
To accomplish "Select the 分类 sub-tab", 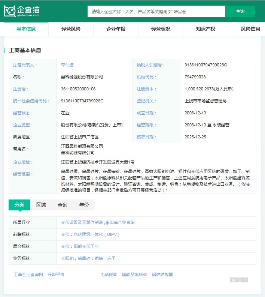I will click(19, 205).
